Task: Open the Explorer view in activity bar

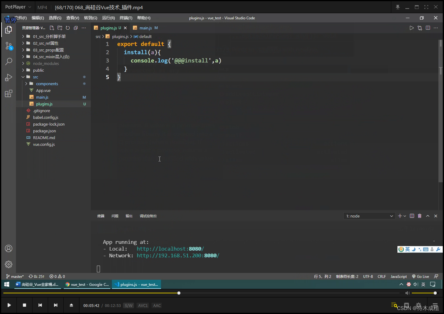Action: (9, 30)
